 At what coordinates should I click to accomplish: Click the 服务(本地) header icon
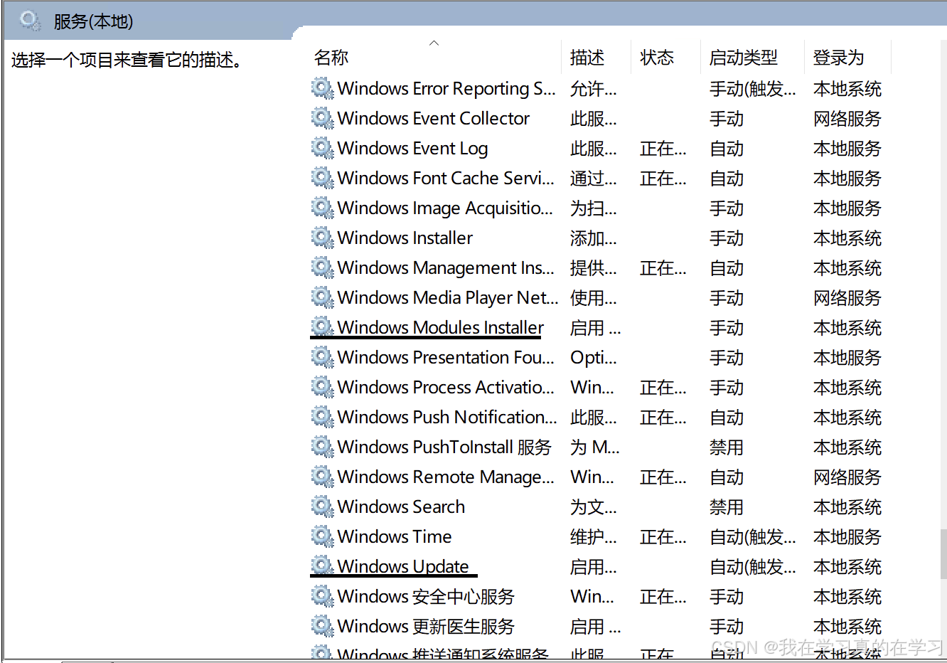pos(30,21)
